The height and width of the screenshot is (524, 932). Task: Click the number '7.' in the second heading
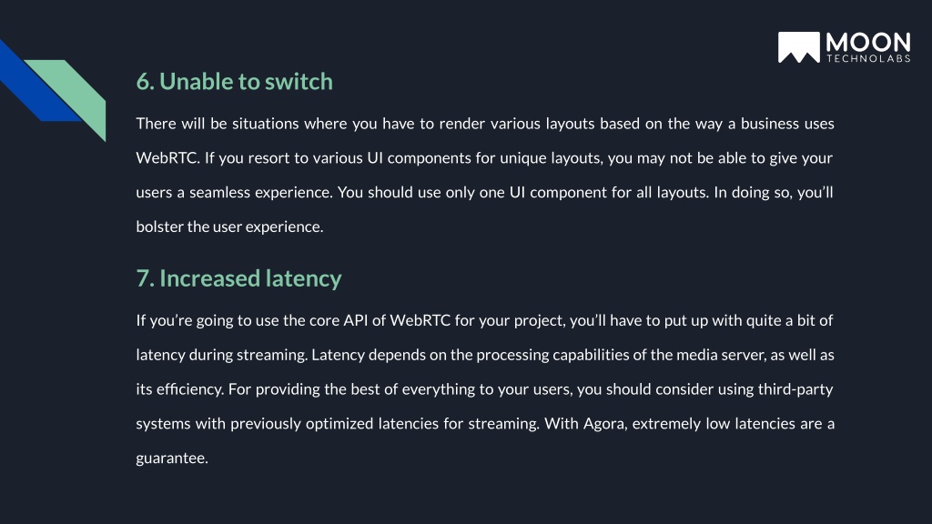click(x=146, y=278)
